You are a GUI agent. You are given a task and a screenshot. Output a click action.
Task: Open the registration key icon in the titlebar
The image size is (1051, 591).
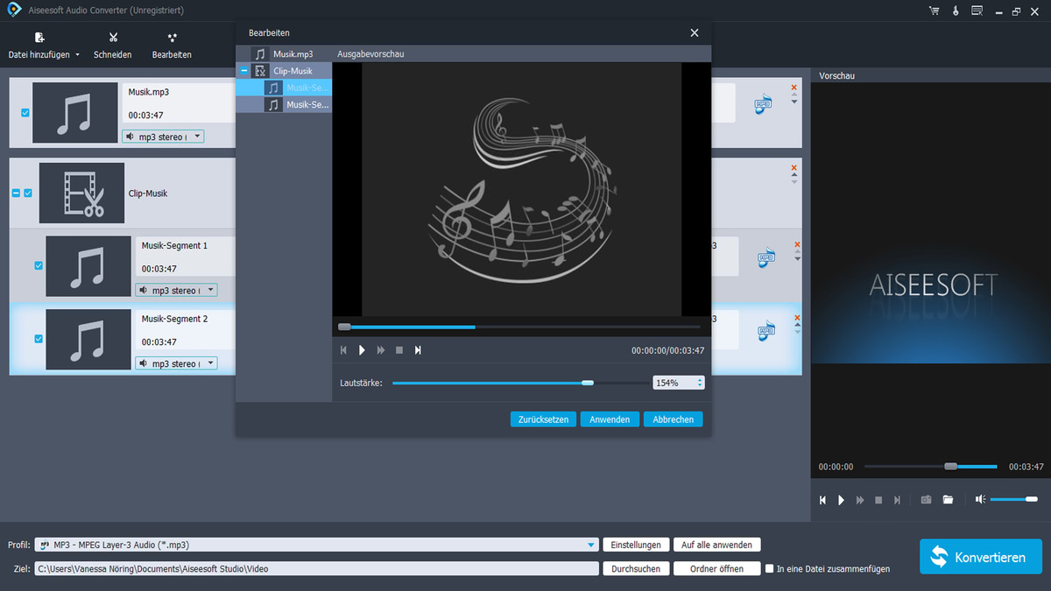(x=955, y=11)
